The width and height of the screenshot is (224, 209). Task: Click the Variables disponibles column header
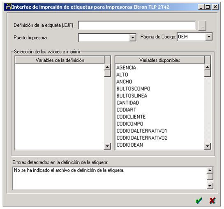coord(159,60)
